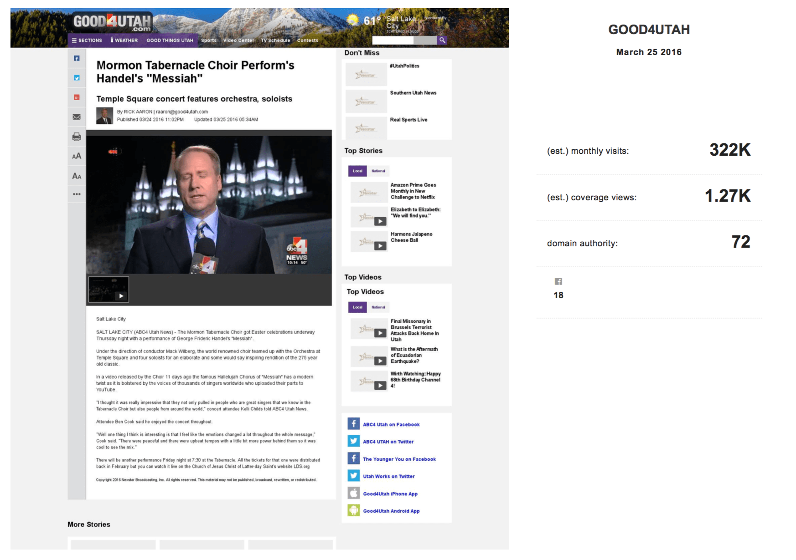
Task: Open Good Things Utah nav item
Action: point(170,41)
